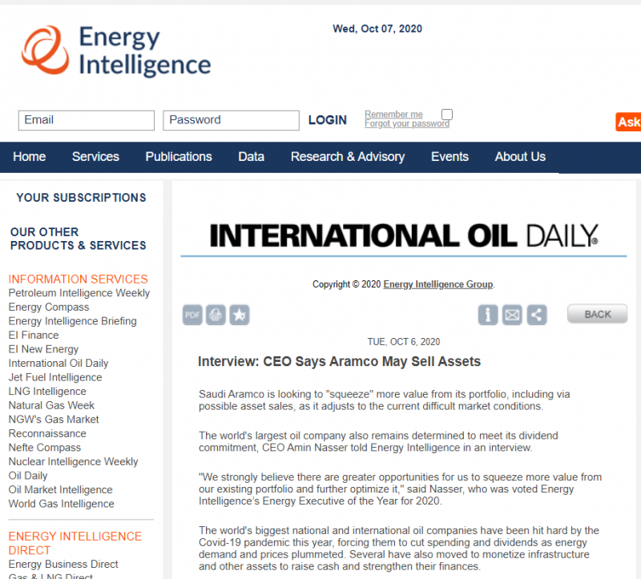The width and height of the screenshot is (641, 579).
Task: Open the Data menu
Action: pos(251,157)
